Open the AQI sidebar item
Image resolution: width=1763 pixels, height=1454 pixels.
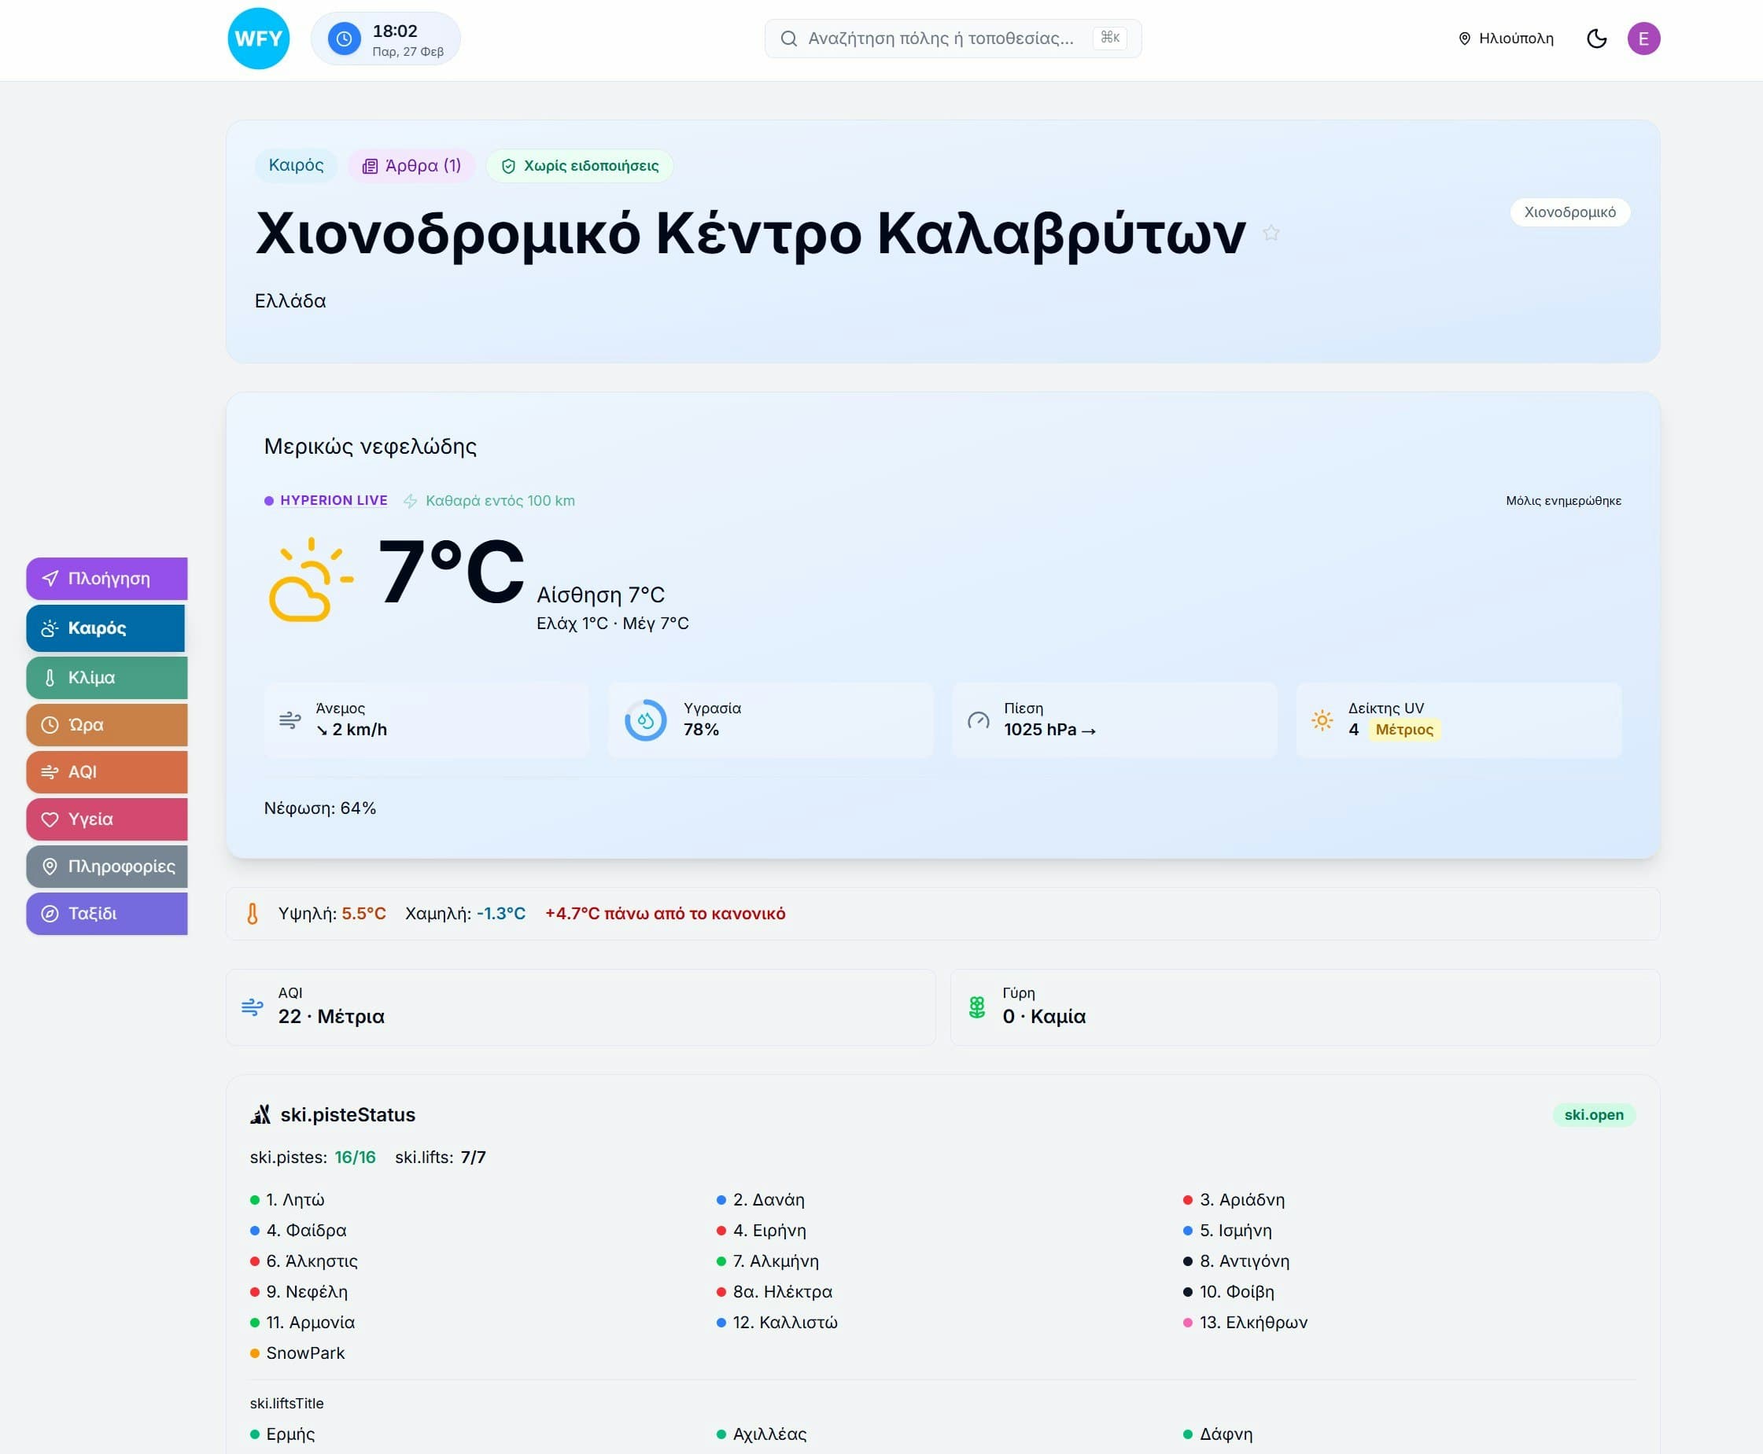pos(107,771)
